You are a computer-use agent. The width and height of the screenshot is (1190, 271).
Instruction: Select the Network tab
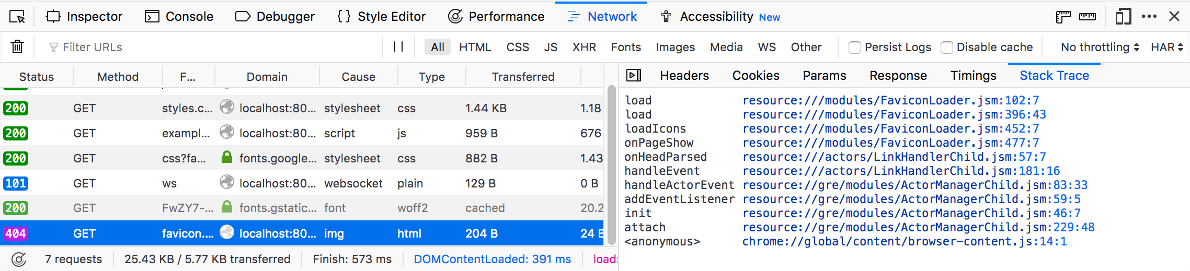pyautogui.click(x=602, y=17)
